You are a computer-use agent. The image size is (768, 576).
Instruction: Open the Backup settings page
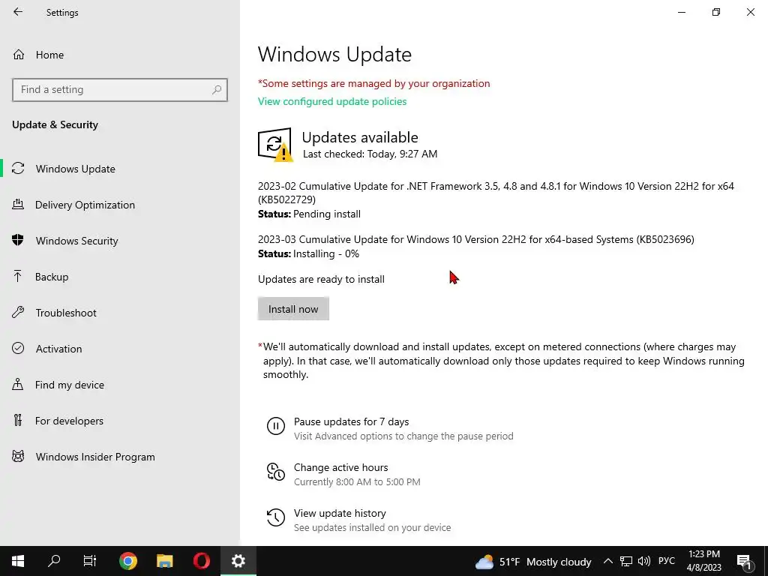(120, 277)
